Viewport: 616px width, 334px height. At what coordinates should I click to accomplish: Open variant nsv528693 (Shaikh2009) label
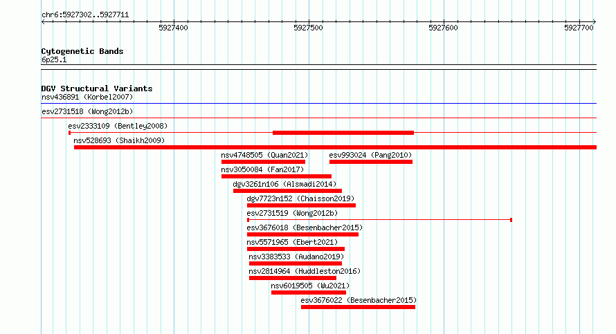(119, 140)
